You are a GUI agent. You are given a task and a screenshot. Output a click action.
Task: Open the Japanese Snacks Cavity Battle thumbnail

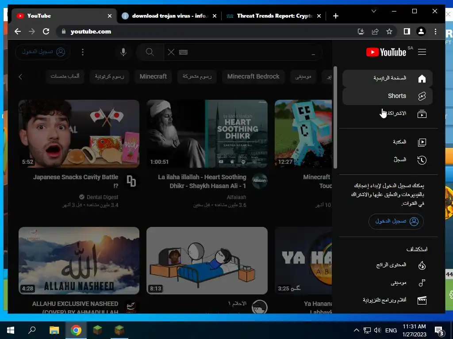pos(79,134)
